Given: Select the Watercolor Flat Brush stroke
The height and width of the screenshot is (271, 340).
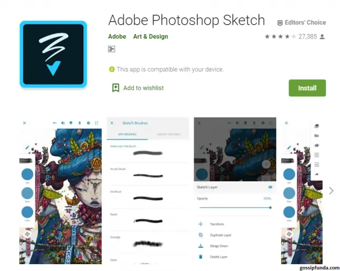Looking at the screenshot, I should (x=148, y=153).
